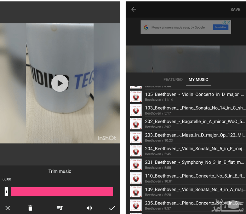The width and height of the screenshot is (246, 214).
Task: Adjust volume using the speaker icon
Action: point(89,208)
